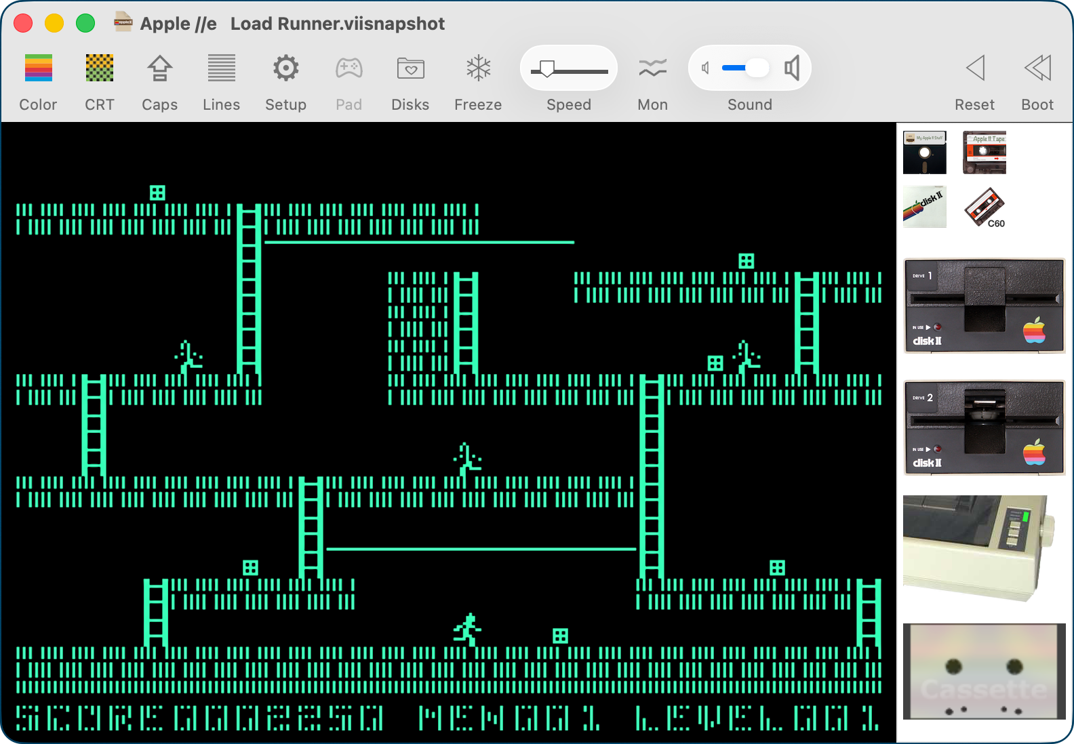The width and height of the screenshot is (1074, 744).
Task: Click the SCORE readout in game
Action: coord(199,718)
